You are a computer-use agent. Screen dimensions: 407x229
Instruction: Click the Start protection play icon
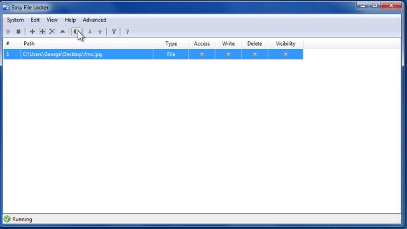tap(8, 32)
